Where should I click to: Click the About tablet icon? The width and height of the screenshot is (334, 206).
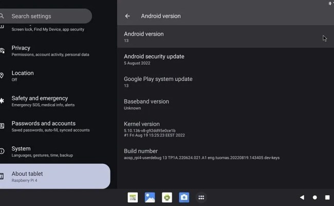2,176
